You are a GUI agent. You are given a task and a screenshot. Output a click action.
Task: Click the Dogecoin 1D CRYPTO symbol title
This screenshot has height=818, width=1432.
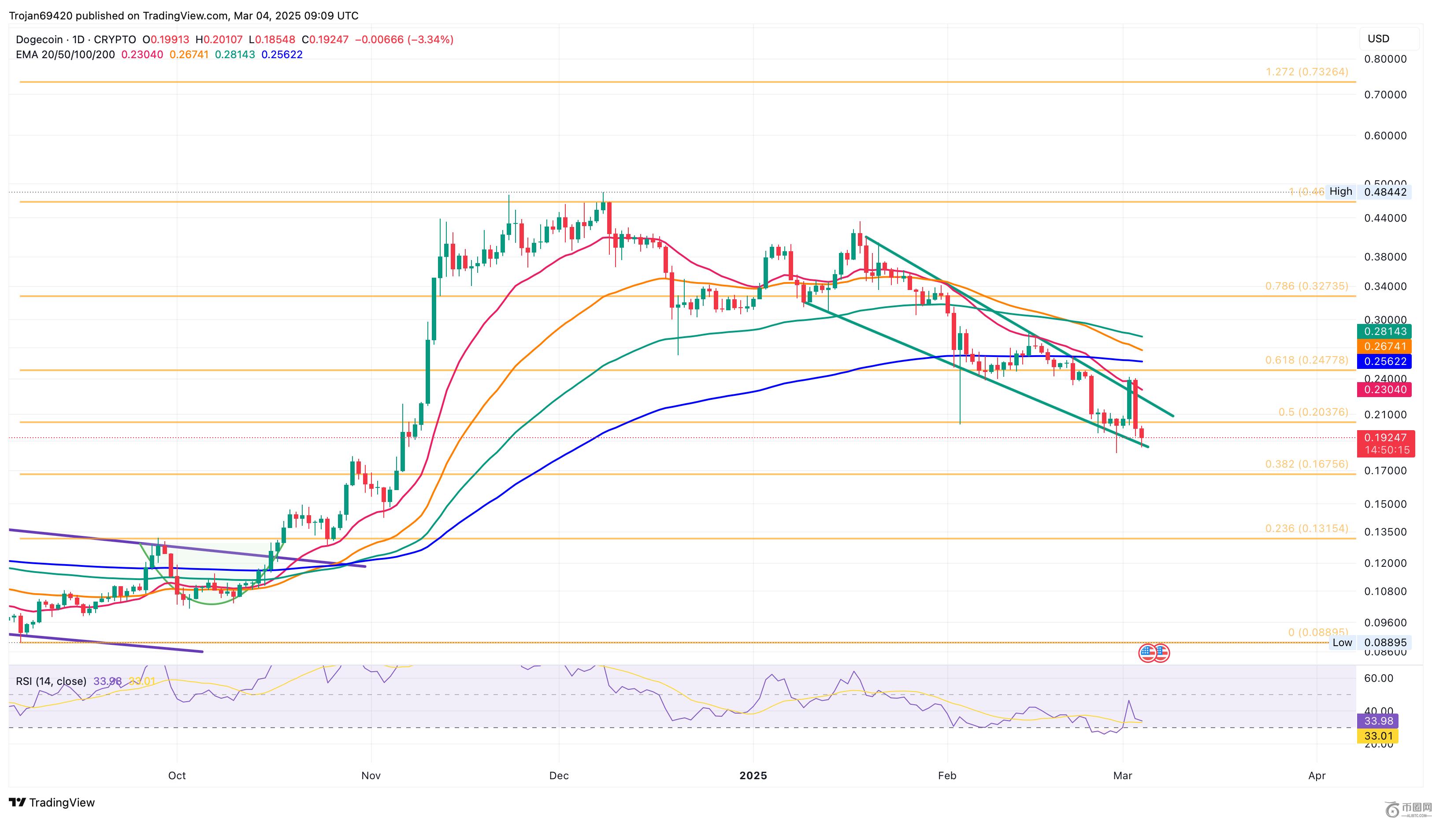point(76,39)
